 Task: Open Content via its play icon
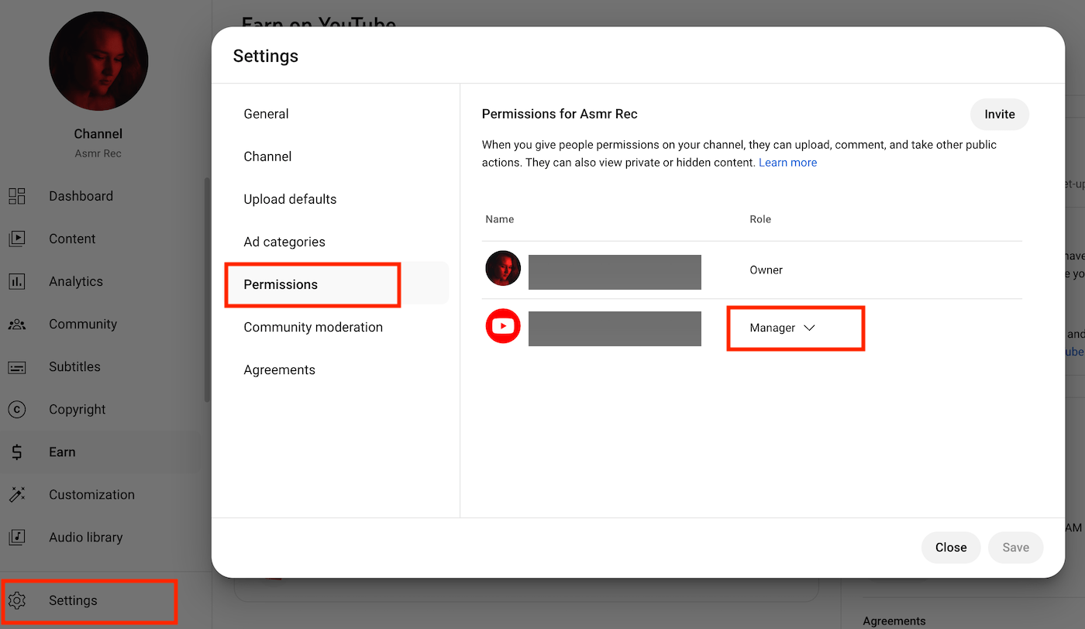(17, 239)
